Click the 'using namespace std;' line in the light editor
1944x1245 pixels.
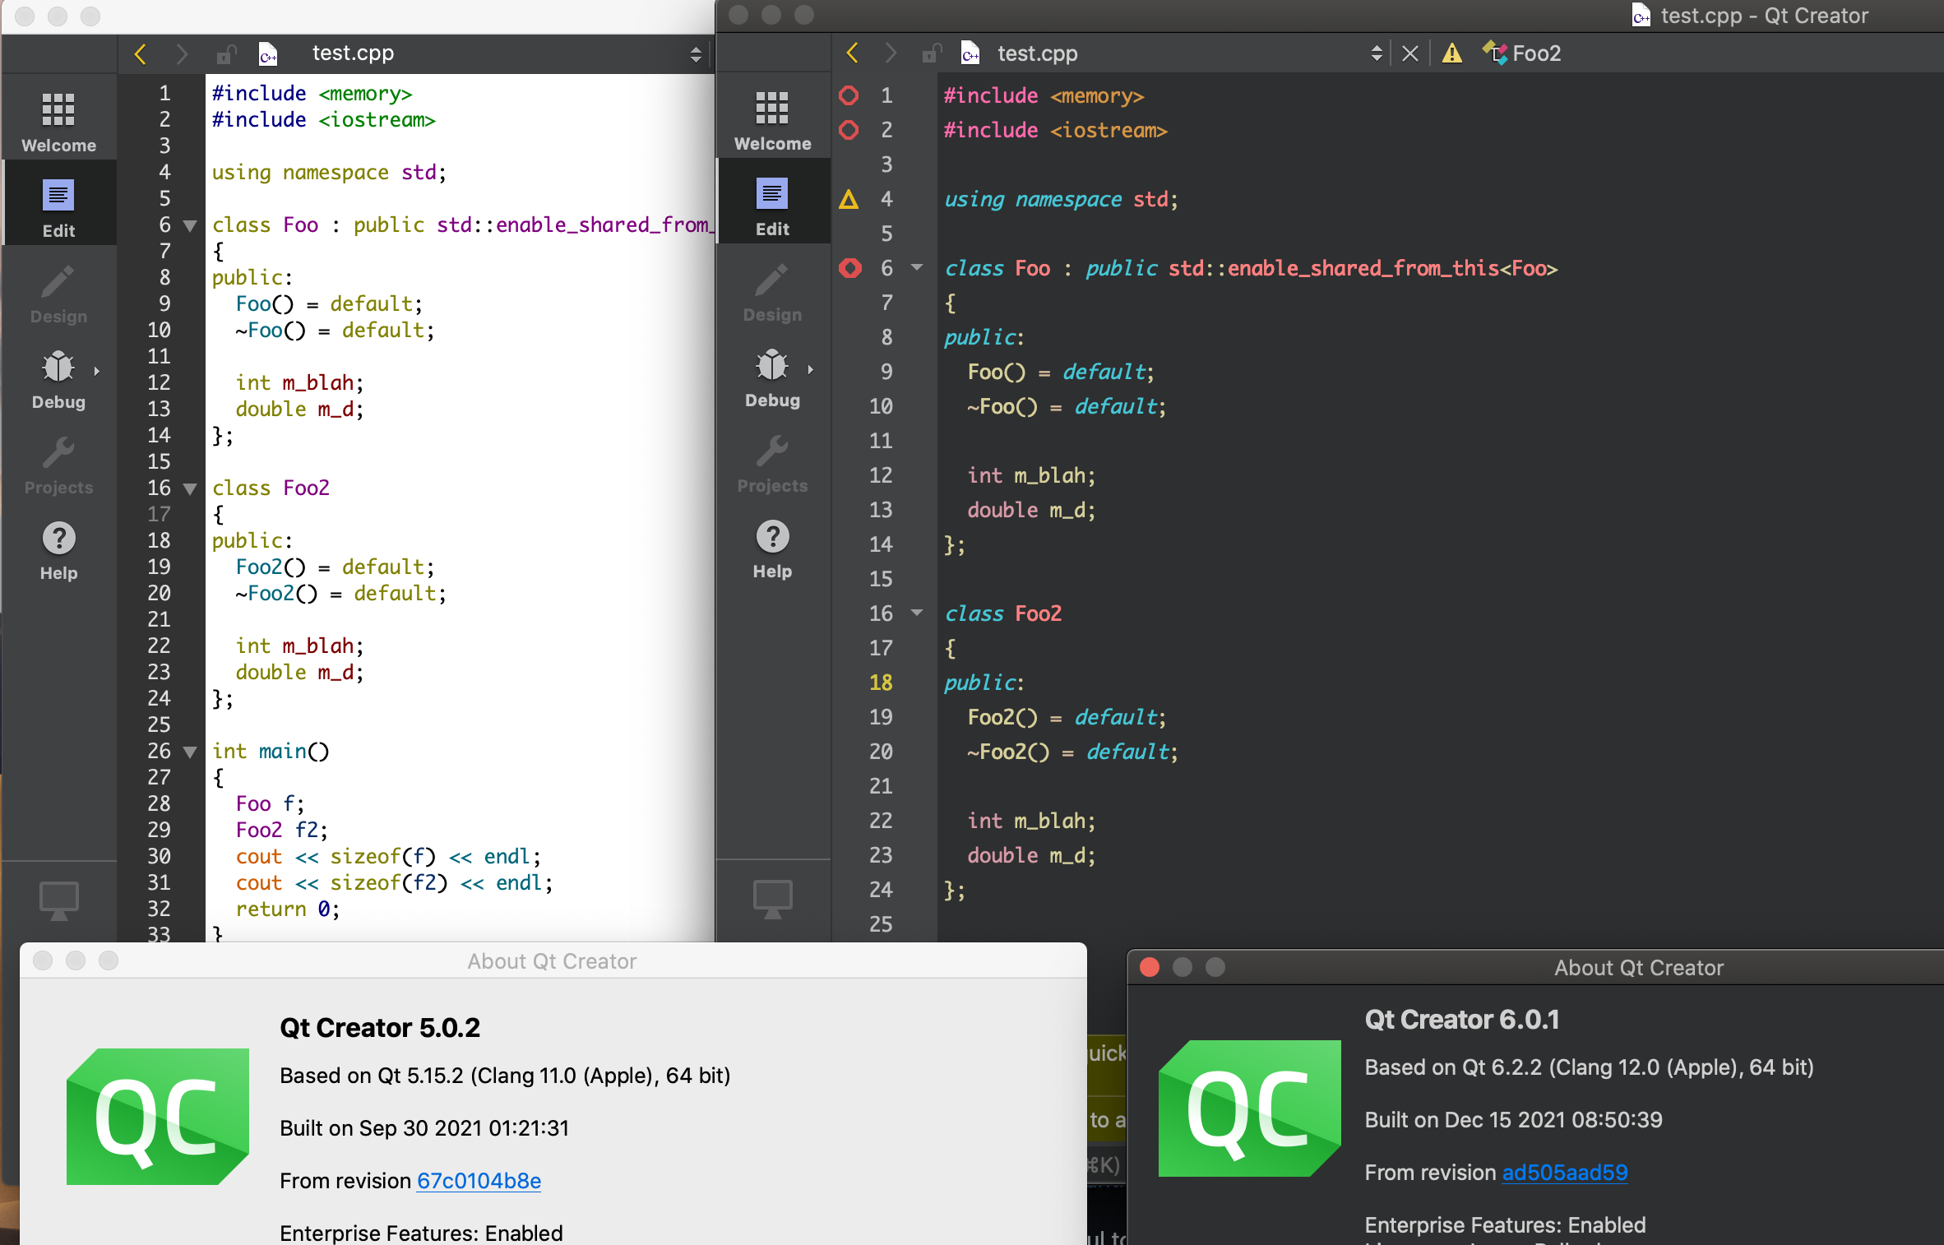[x=329, y=173]
